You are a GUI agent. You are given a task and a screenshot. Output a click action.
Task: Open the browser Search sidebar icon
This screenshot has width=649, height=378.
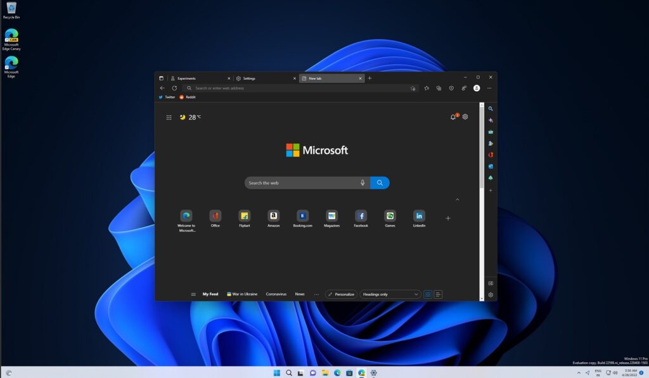coord(491,108)
